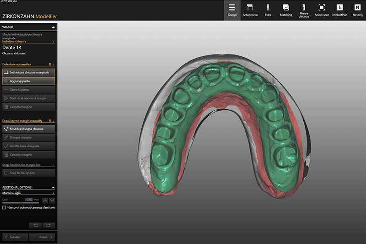Open Azioni scan tool
This screenshot has width=366, height=244.
322,10
